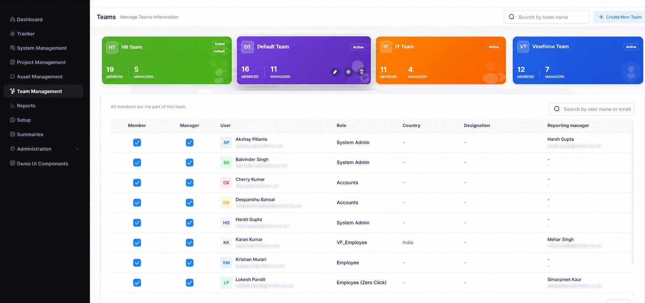Click Search by user name or email field
The image size is (645, 303).
click(592, 109)
